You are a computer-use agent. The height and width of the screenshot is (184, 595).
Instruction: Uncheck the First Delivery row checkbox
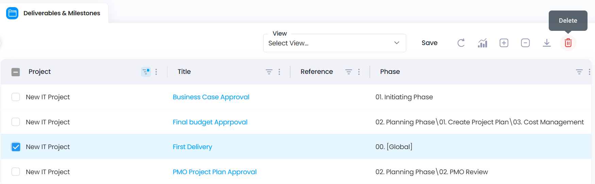point(16,147)
